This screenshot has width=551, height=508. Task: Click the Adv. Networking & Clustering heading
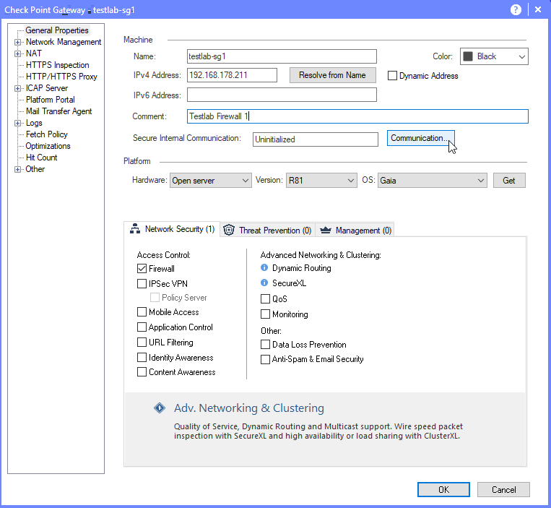click(249, 408)
